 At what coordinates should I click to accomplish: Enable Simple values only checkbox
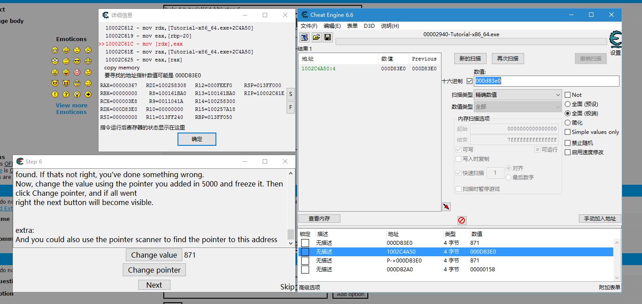568,132
